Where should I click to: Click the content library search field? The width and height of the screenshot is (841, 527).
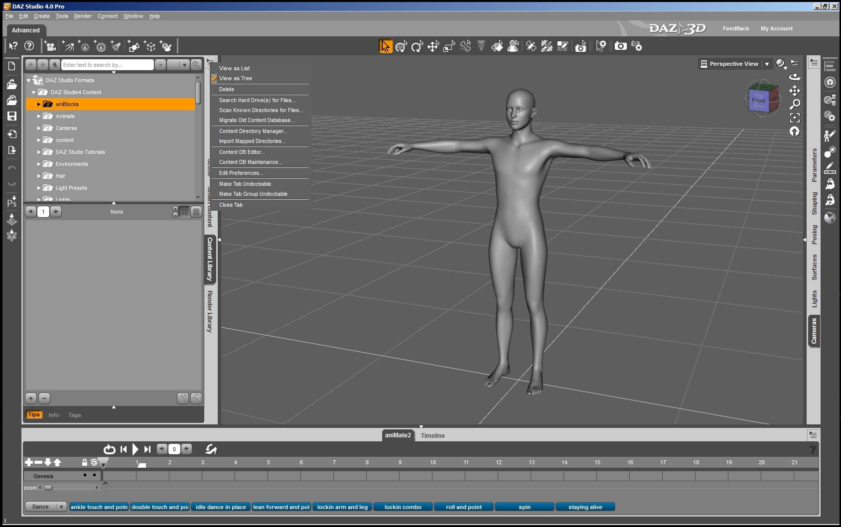point(107,65)
